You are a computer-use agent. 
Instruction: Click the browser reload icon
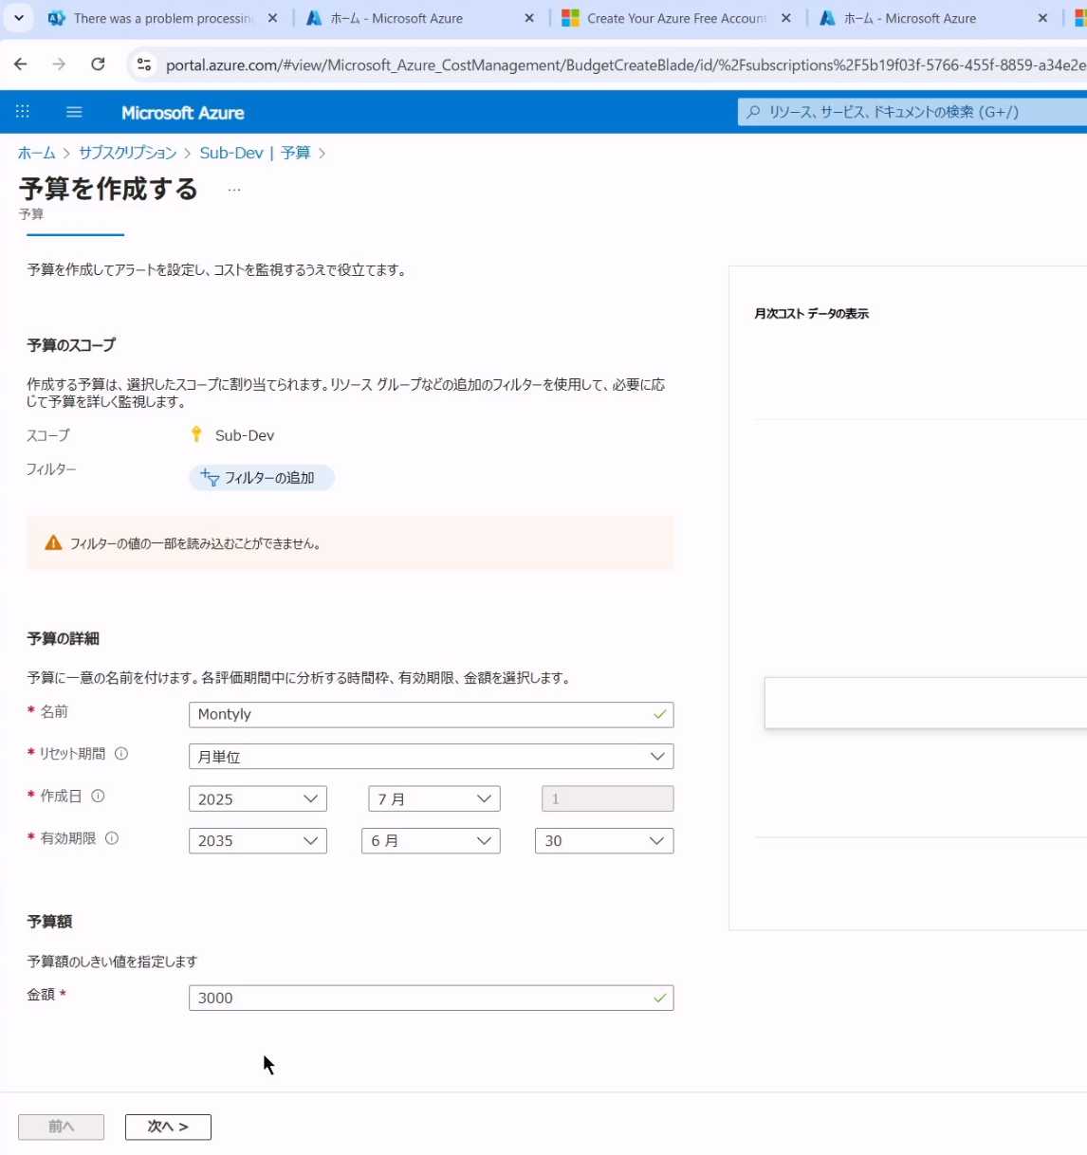pos(98,64)
